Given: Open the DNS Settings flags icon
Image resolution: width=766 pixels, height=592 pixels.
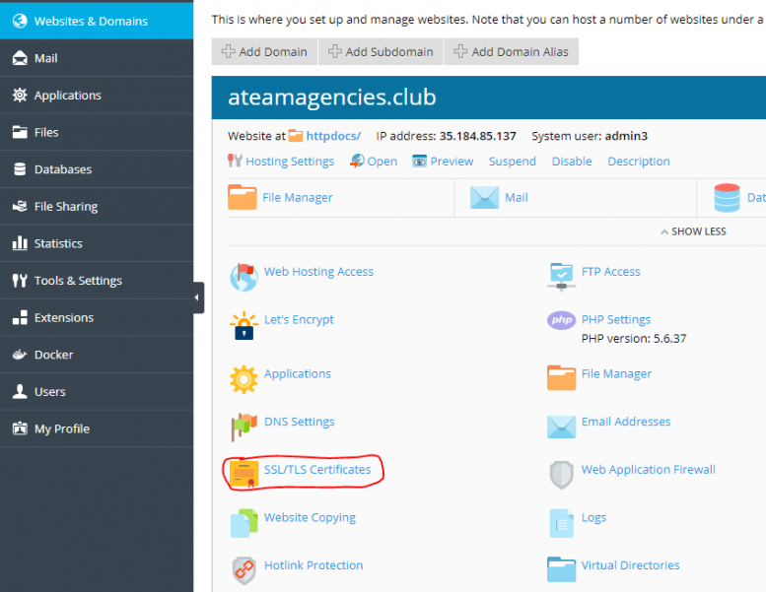Looking at the screenshot, I should (x=244, y=426).
